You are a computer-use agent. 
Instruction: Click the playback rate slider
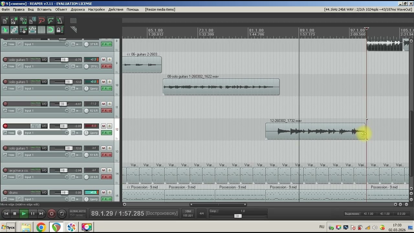pos(238,216)
